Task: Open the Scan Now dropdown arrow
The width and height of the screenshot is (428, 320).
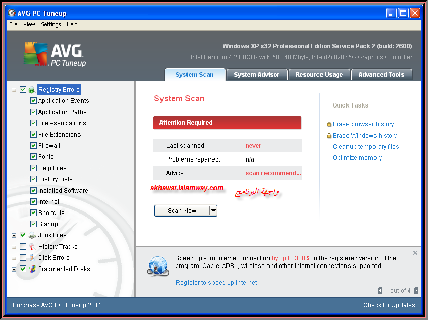Action: (213, 211)
